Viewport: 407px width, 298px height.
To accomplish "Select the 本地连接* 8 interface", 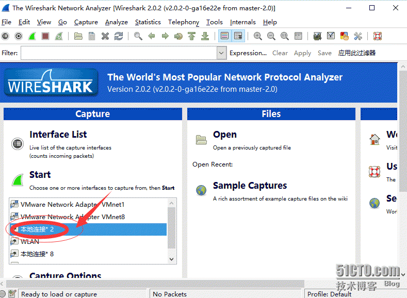I will point(88,254).
